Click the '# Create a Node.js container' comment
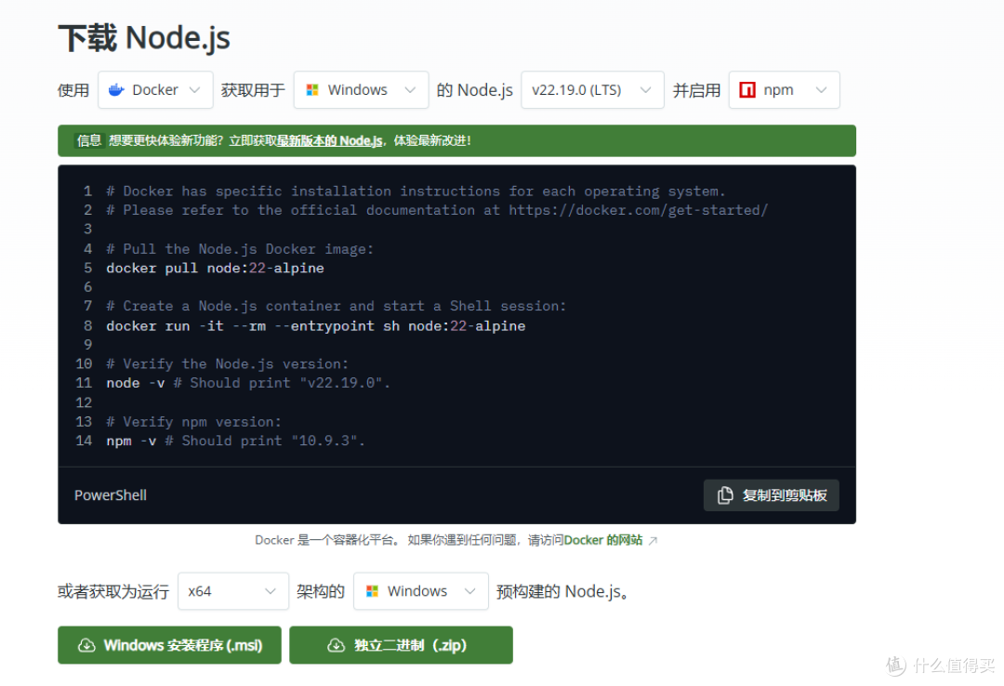1004x686 pixels. 337,306
